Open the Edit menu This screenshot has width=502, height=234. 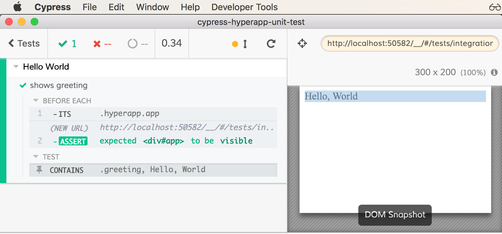[116, 7]
